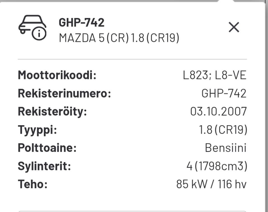Close the vehicle details panel
Screen dimensions: 268x212
[x=234, y=27]
